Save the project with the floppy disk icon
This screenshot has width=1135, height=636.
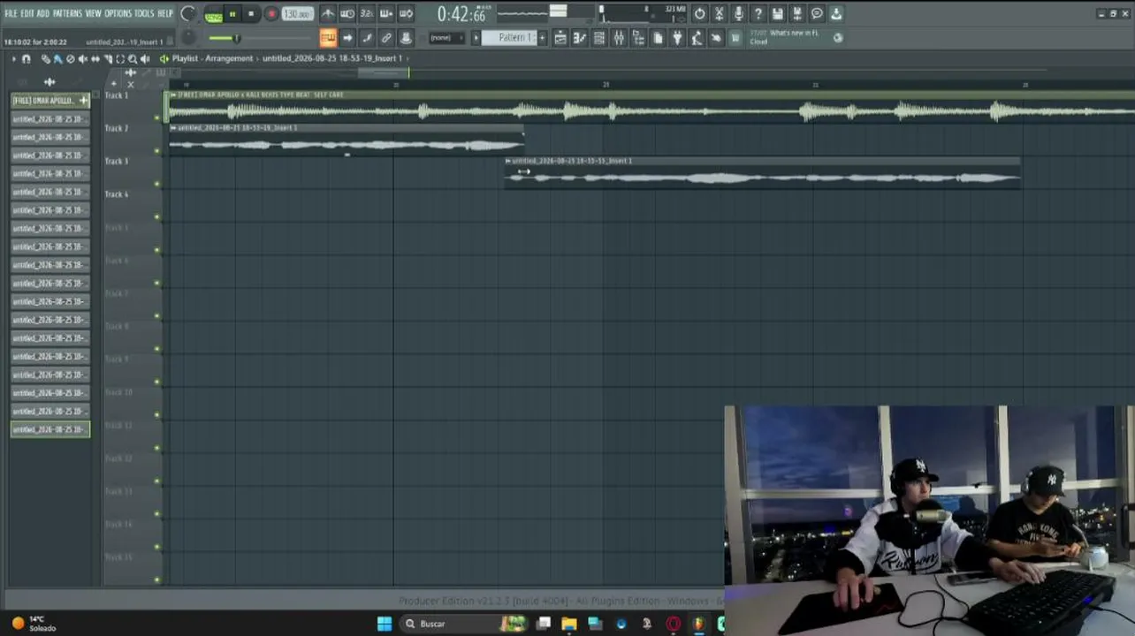pos(778,14)
